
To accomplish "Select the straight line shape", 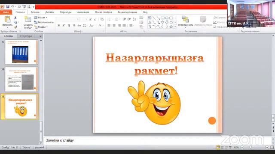I will [x=154, y=18].
